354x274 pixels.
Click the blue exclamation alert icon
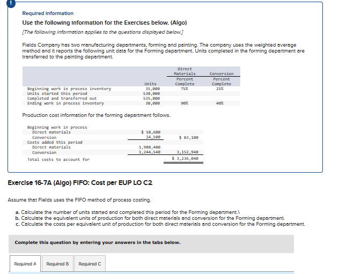click(11, 3)
